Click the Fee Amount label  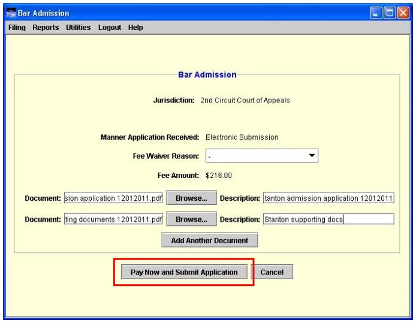tap(178, 176)
